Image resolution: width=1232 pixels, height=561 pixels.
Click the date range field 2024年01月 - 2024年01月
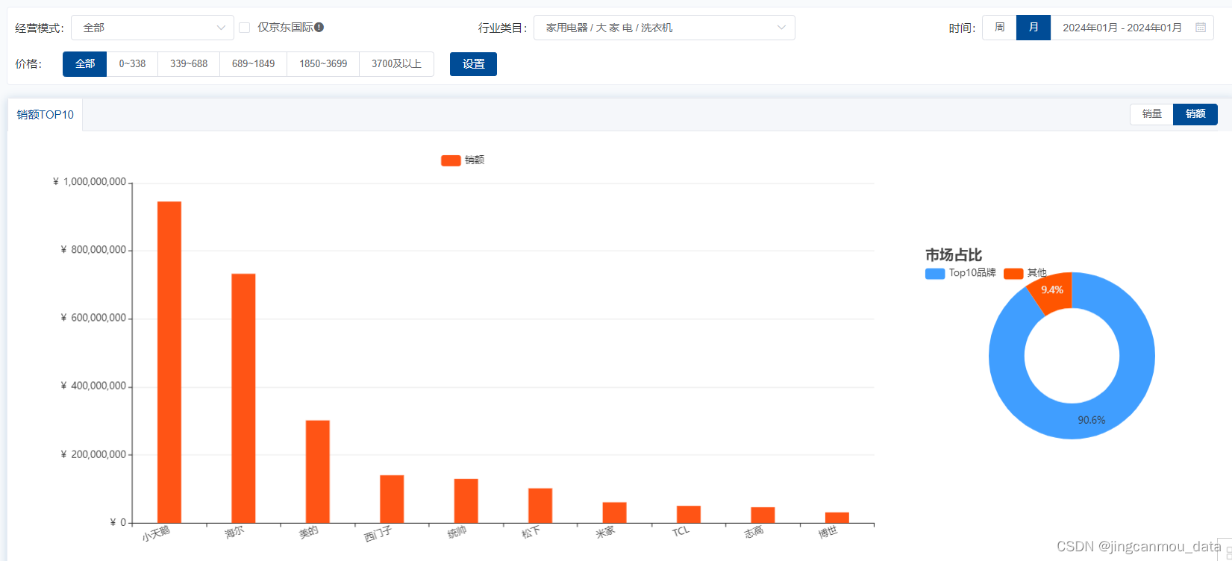tap(1132, 28)
